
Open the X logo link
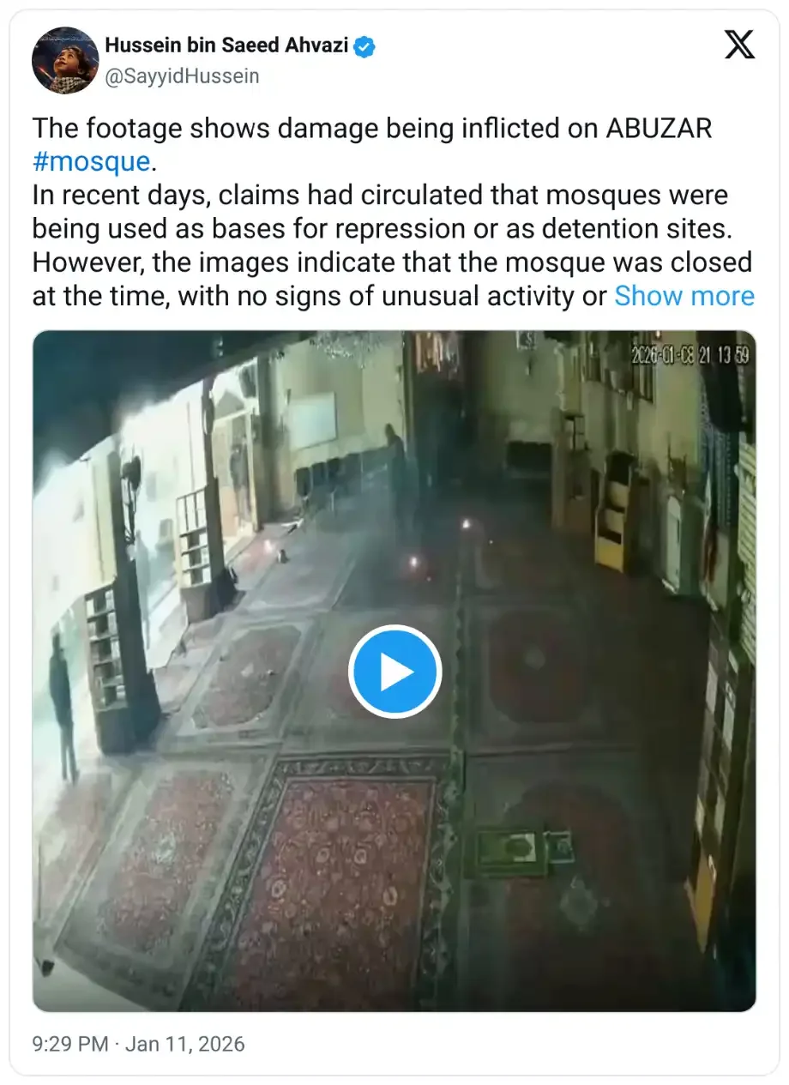(739, 45)
